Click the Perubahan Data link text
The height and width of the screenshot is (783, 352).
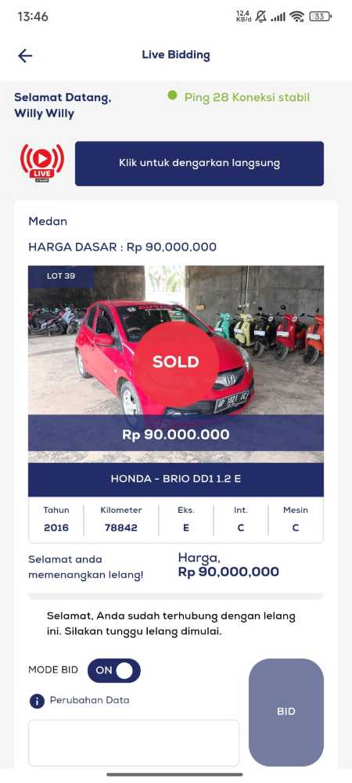tap(90, 700)
